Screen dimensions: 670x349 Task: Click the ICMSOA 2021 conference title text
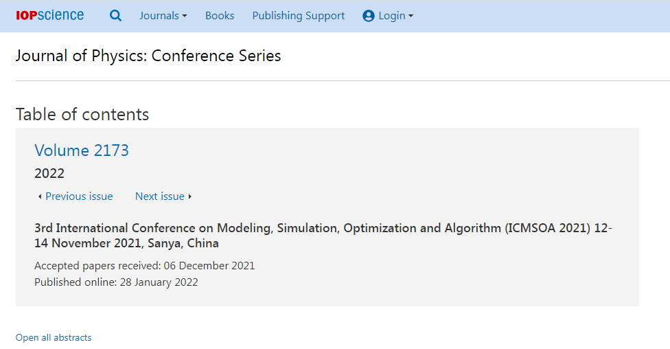tap(323, 235)
